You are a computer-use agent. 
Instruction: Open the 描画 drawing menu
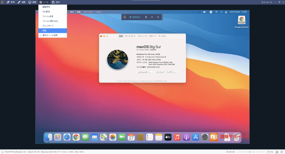coord(21,2)
